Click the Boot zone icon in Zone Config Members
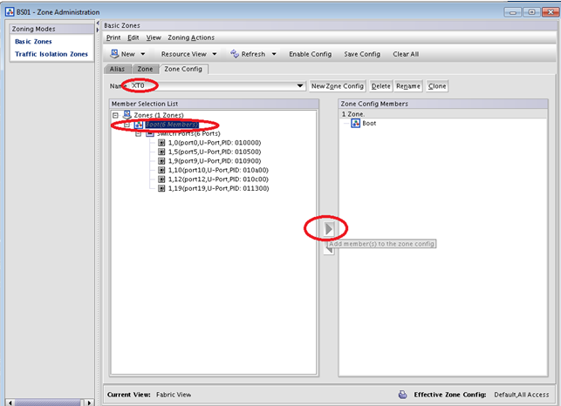Image resolution: width=561 pixels, height=406 pixels. click(x=355, y=124)
